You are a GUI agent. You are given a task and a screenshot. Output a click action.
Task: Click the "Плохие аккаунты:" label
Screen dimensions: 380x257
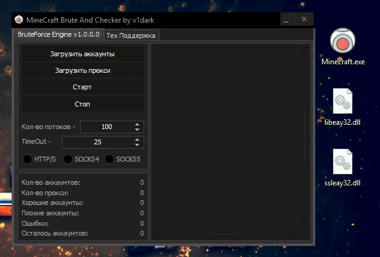50,213
